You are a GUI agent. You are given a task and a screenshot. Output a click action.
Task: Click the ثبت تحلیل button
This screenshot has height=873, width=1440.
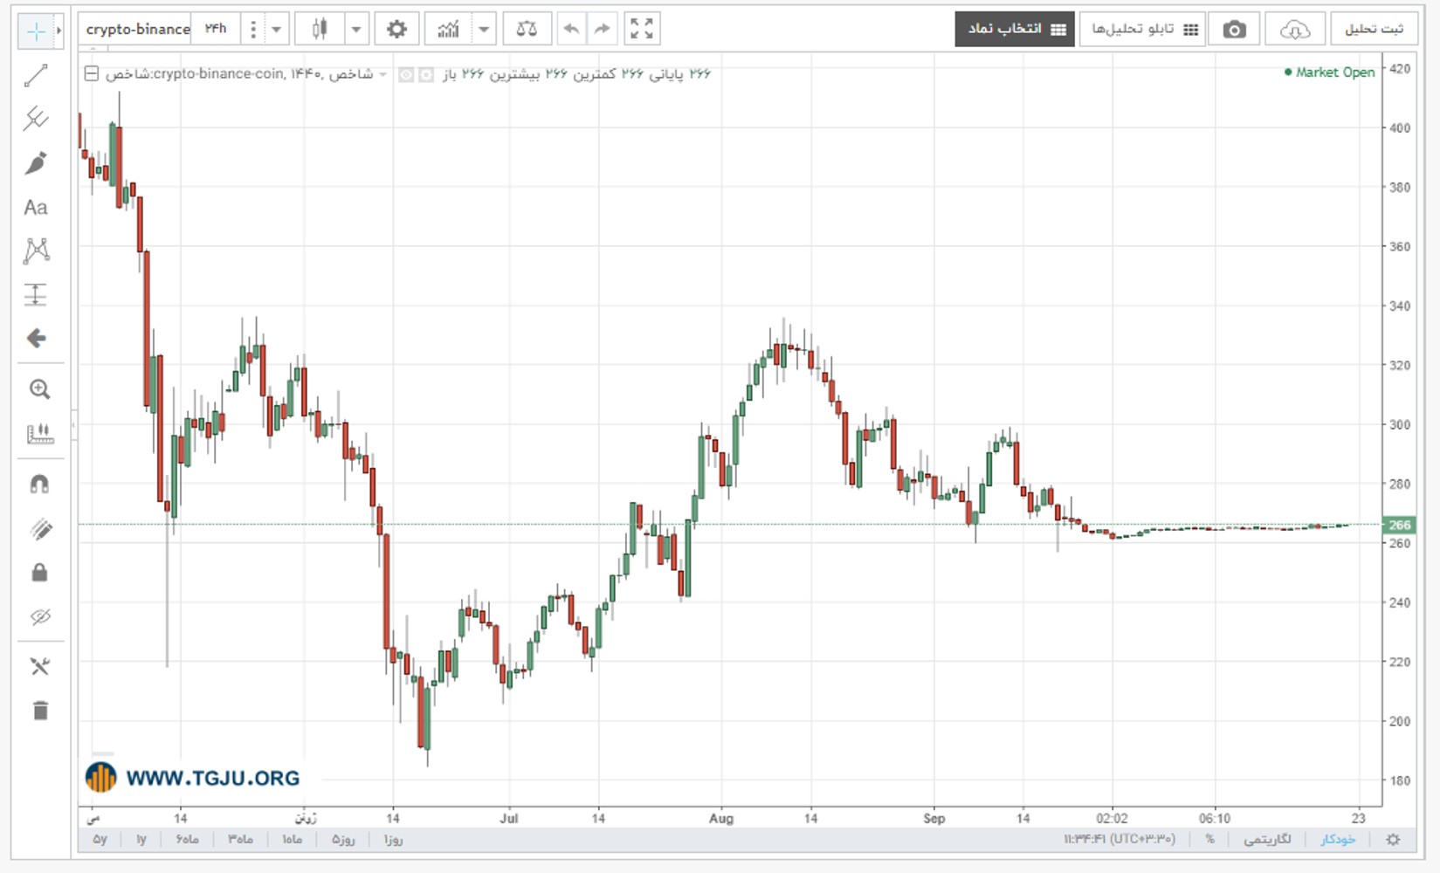pos(1374,30)
